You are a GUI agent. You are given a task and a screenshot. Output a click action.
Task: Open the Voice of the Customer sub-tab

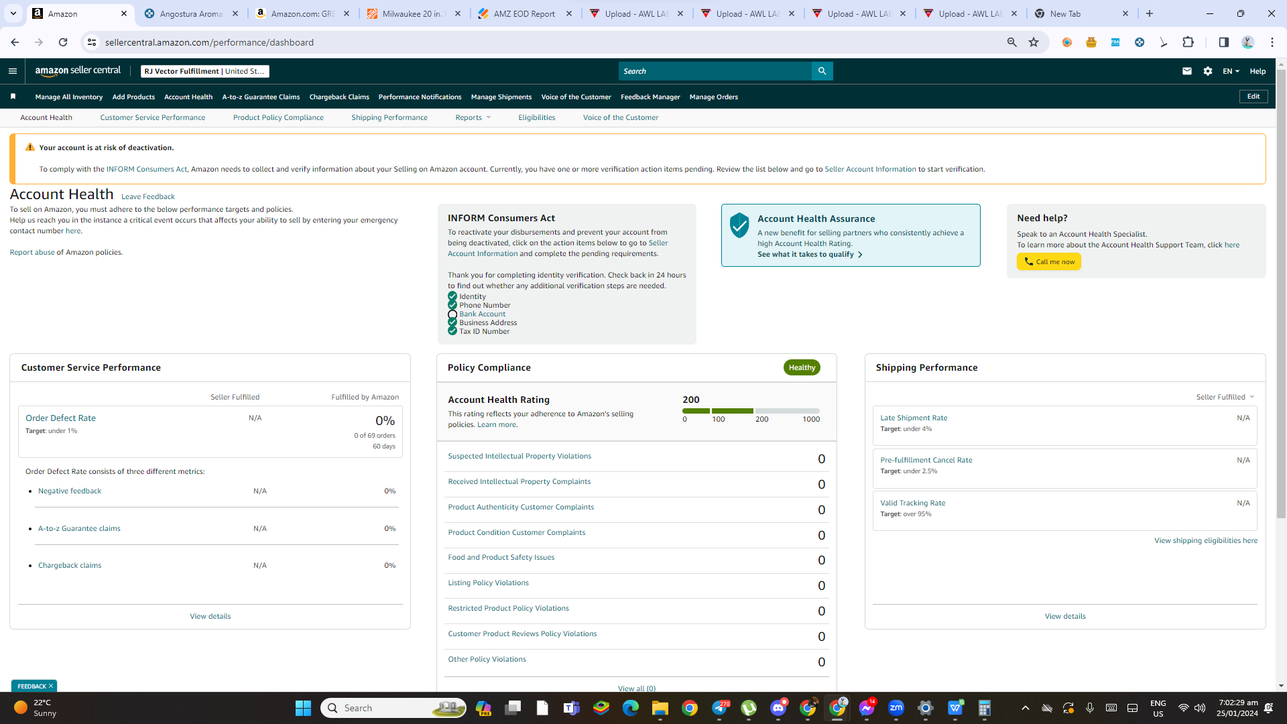(621, 117)
